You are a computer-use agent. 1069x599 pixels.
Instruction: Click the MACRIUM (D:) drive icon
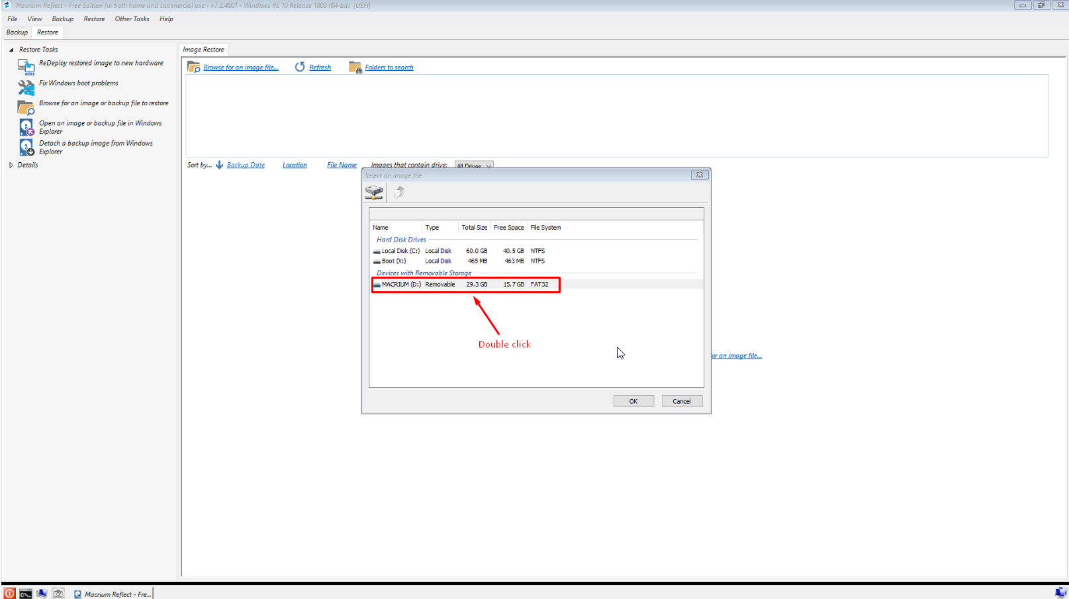point(377,285)
